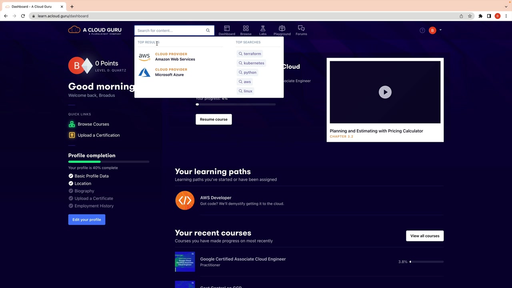Click the red B profile avatar in site header
Viewport: 512px width, 288px height.
[x=432, y=30]
